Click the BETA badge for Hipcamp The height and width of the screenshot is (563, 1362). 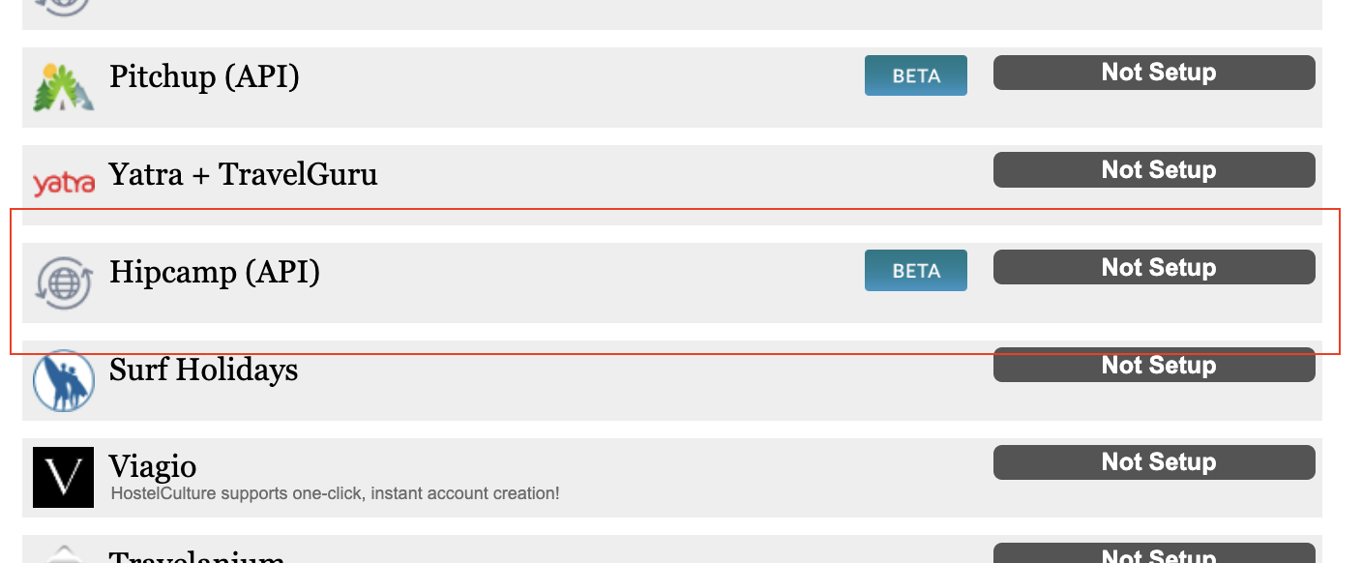coord(915,270)
